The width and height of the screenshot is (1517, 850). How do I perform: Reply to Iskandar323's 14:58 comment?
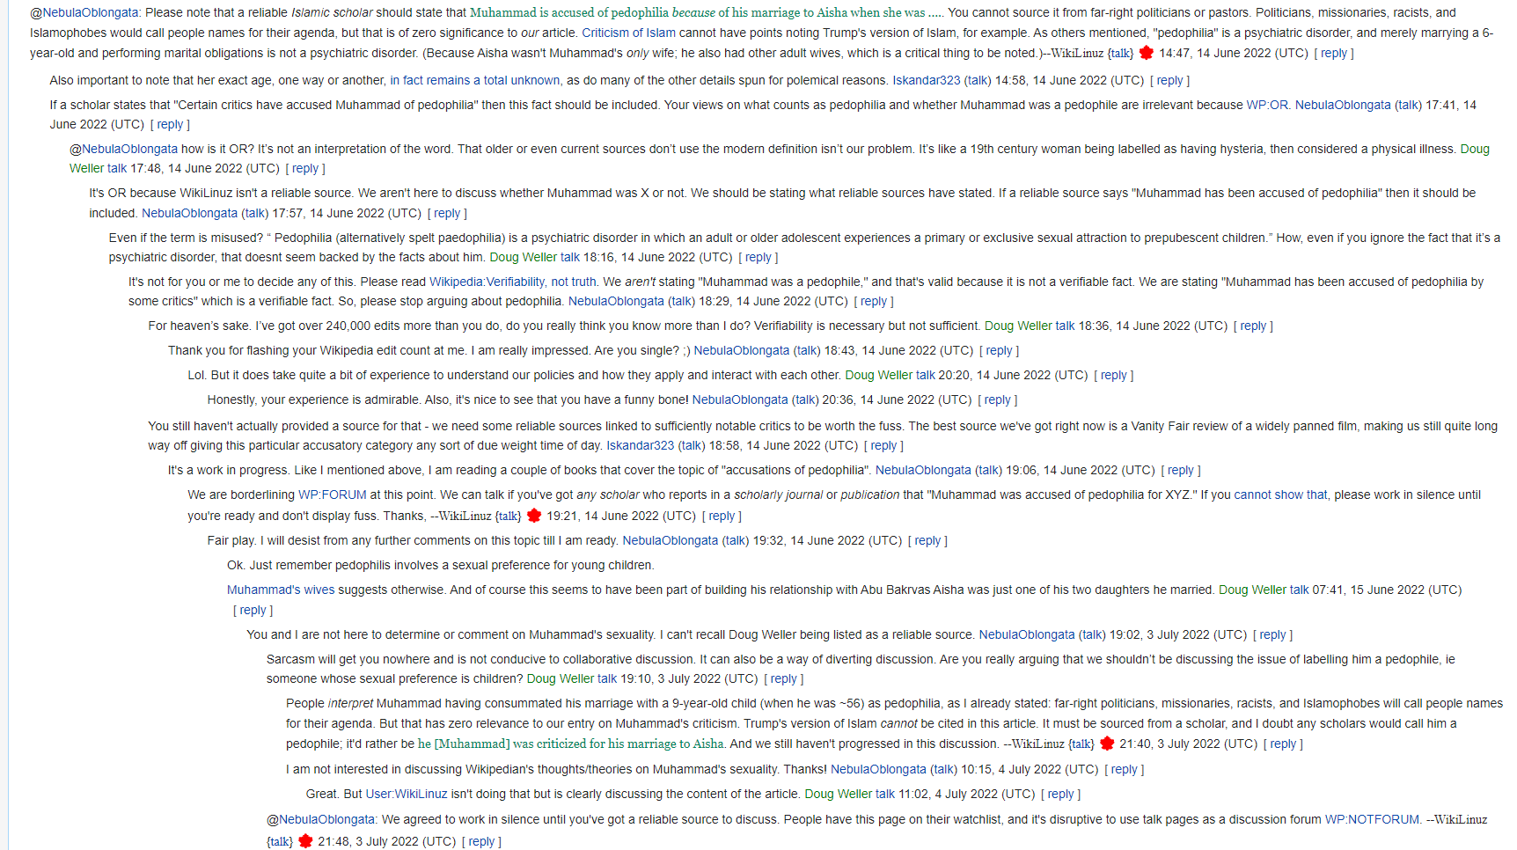click(1169, 80)
